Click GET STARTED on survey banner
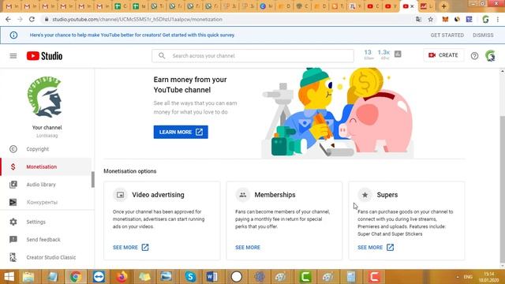The height and width of the screenshot is (284, 505). point(447,35)
